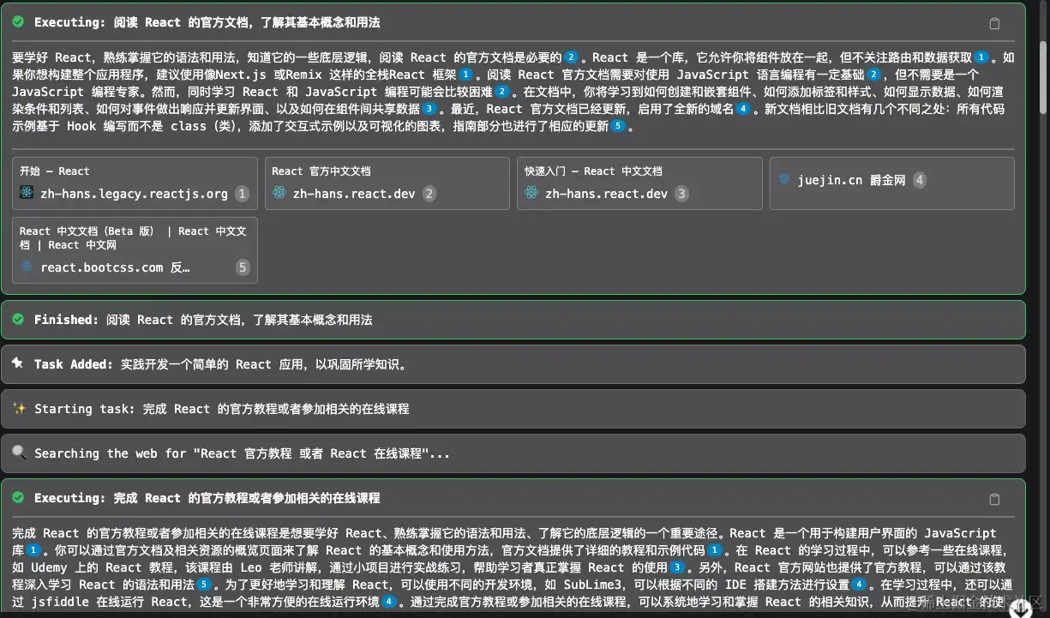Click the sparkle icon beside Starting task
This screenshot has height=618, width=1050.
pos(19,409)
